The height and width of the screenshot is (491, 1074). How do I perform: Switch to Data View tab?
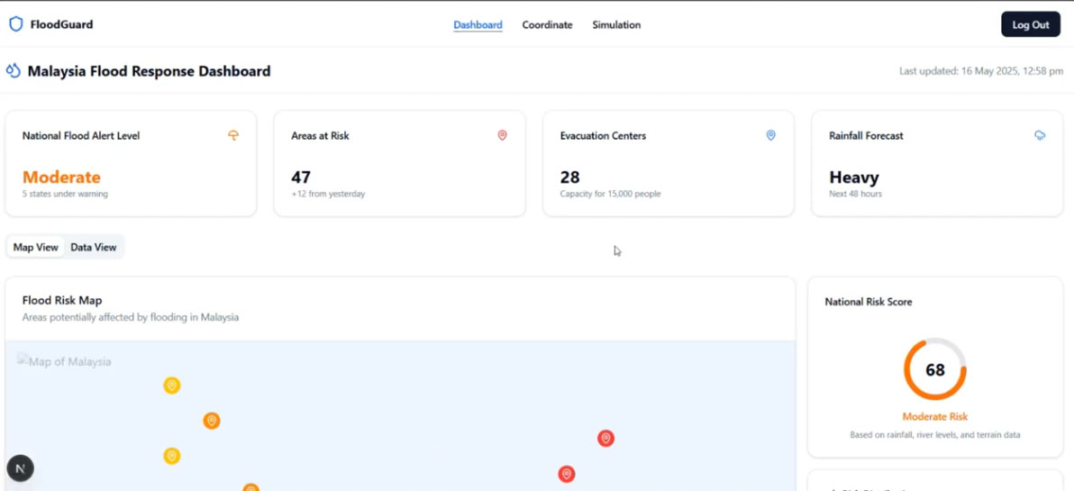pos(93,247)
